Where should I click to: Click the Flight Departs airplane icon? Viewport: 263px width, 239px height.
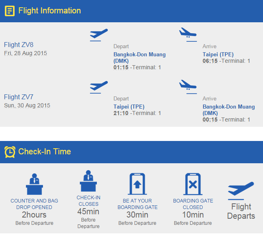241,190
